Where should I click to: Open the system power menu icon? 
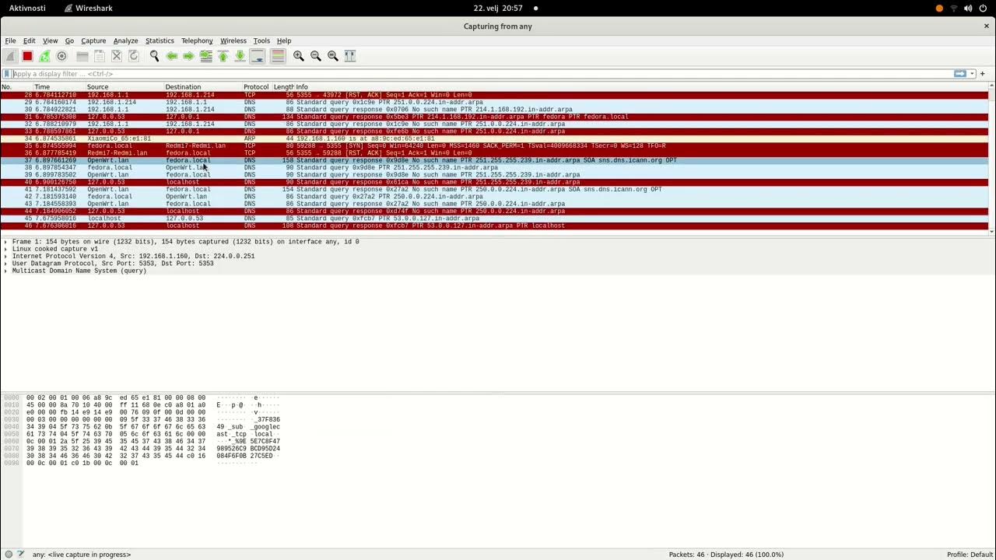point(983,8)
